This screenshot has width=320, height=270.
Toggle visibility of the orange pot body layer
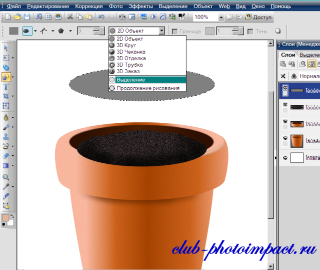tap(285, 138)
